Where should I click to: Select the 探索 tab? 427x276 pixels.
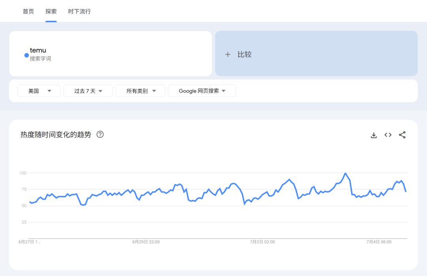coord(51,11)
